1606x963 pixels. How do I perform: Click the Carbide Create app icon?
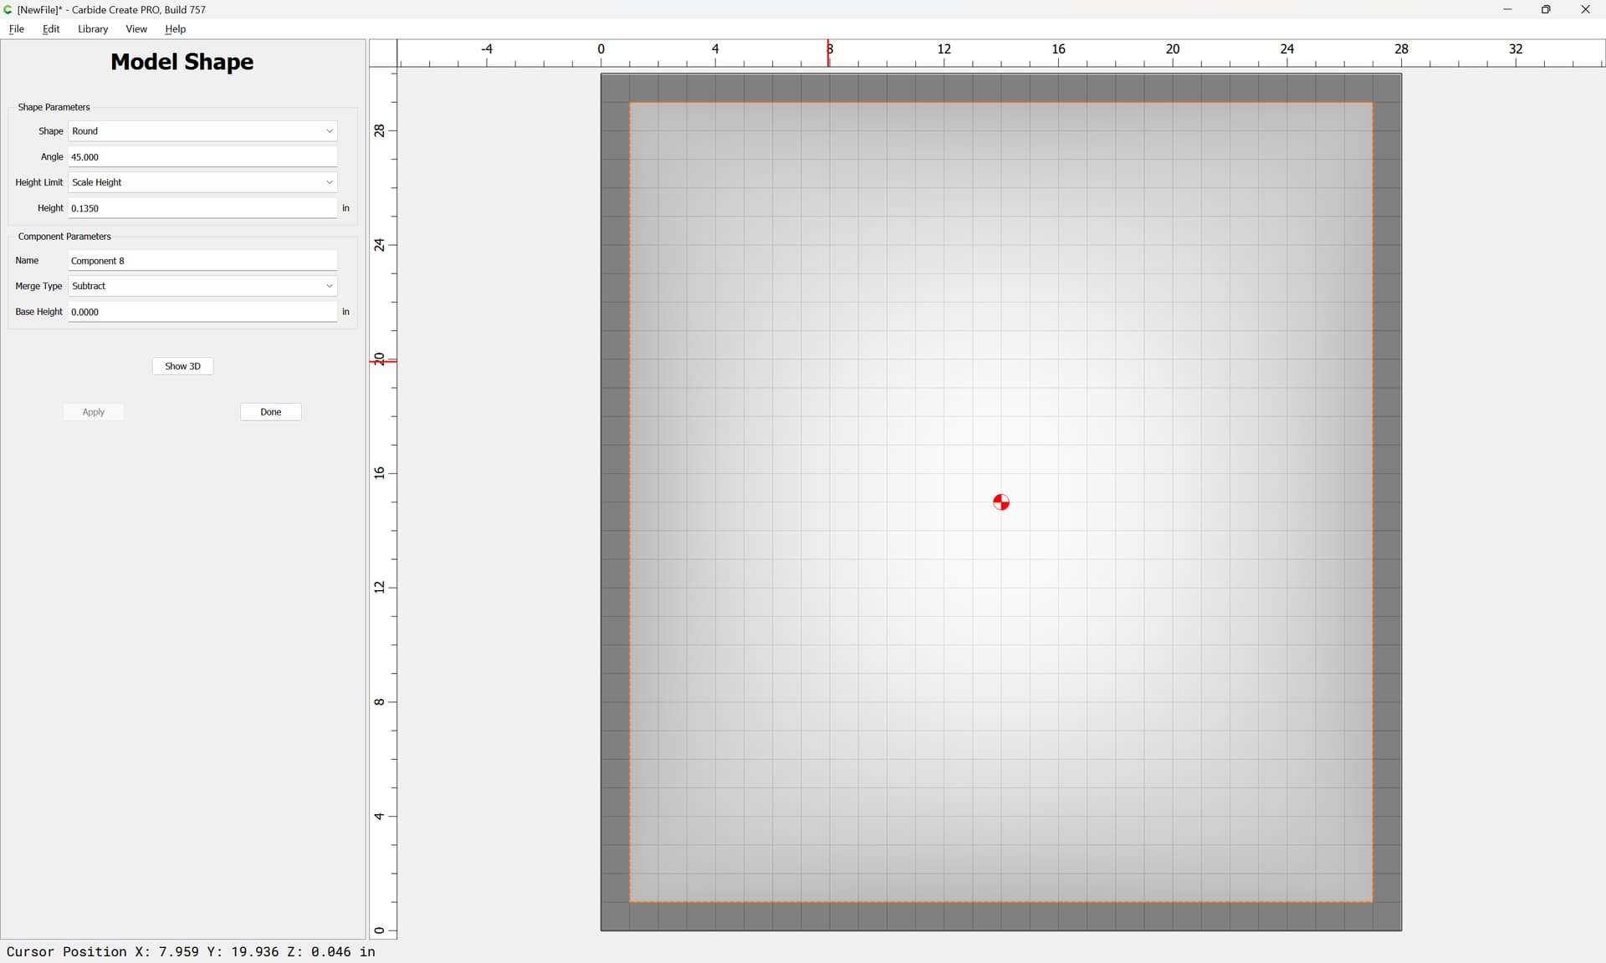point(8,9)
